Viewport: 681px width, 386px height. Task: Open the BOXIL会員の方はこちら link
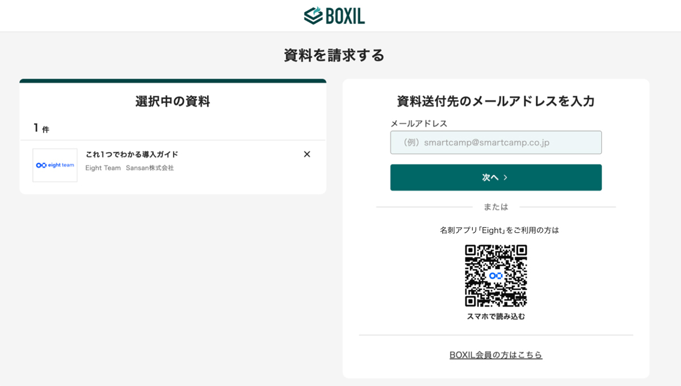(x=496, y=355)
